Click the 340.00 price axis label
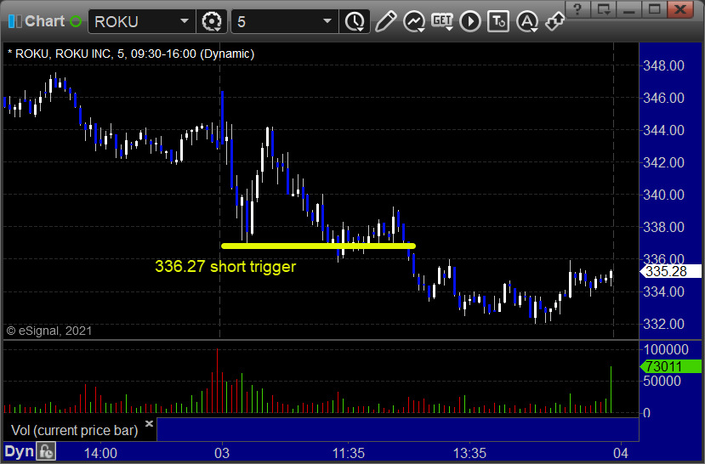Image resolution: width=705 pixels, height=464 pixels. 663,195
